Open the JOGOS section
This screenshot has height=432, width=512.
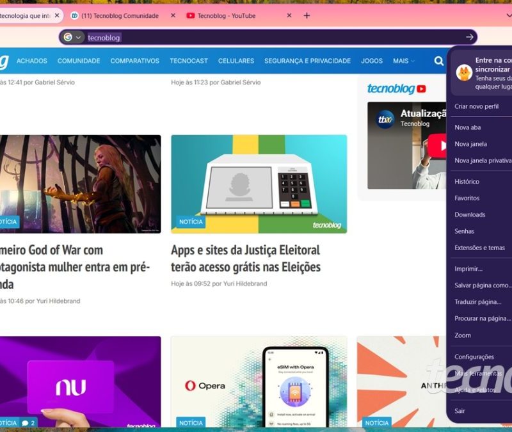[372, 61]
